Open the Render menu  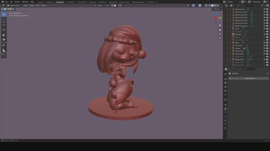pos(17,2)
